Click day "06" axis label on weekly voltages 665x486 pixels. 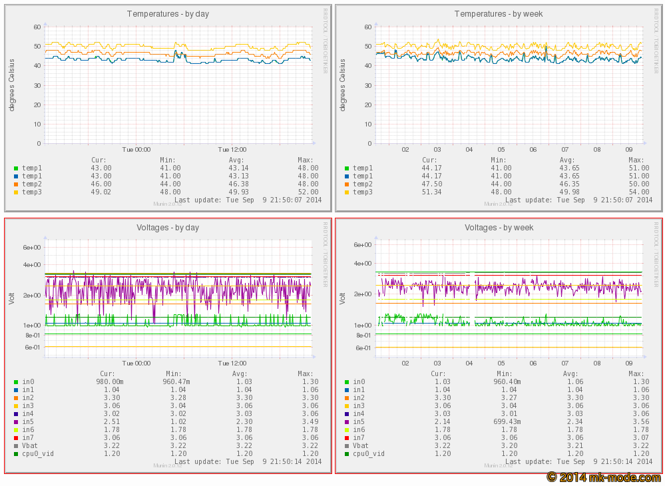pos(533,364)
